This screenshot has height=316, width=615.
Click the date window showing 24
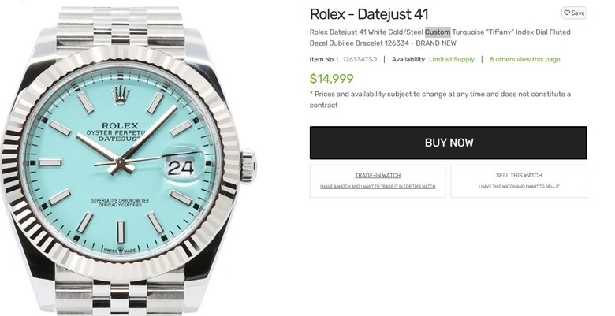pyautogui.click(x=181, y=168)
